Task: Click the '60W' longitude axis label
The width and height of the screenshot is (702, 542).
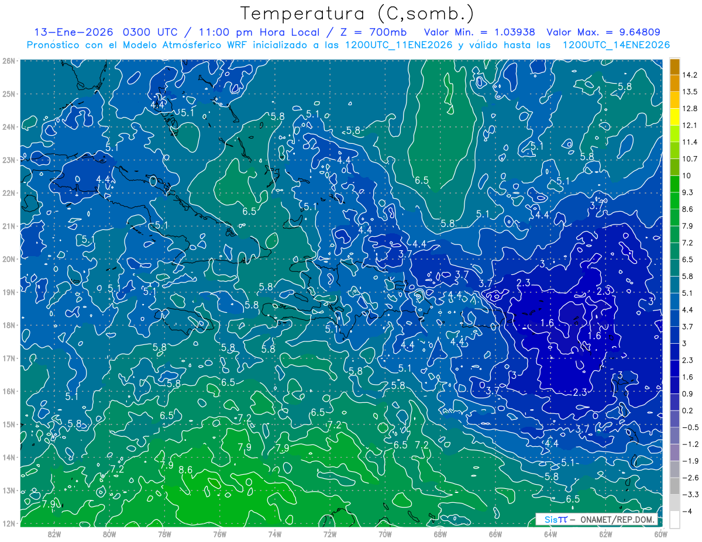Action: pyautogui.click(x=660, y=534)
